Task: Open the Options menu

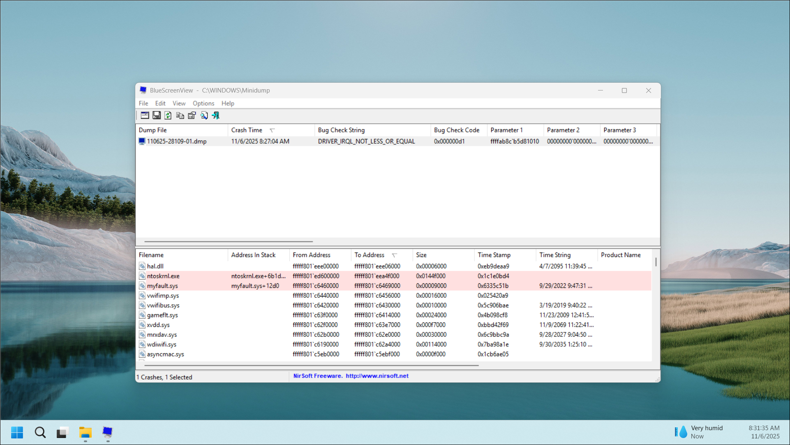Action: pyautogui.click(x=203, y=103)
